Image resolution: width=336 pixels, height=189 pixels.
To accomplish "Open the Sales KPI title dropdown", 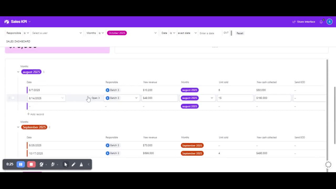I will 30,21.
